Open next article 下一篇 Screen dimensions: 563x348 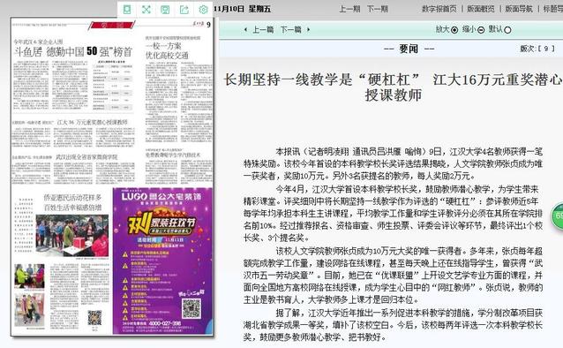pos(290,29)
